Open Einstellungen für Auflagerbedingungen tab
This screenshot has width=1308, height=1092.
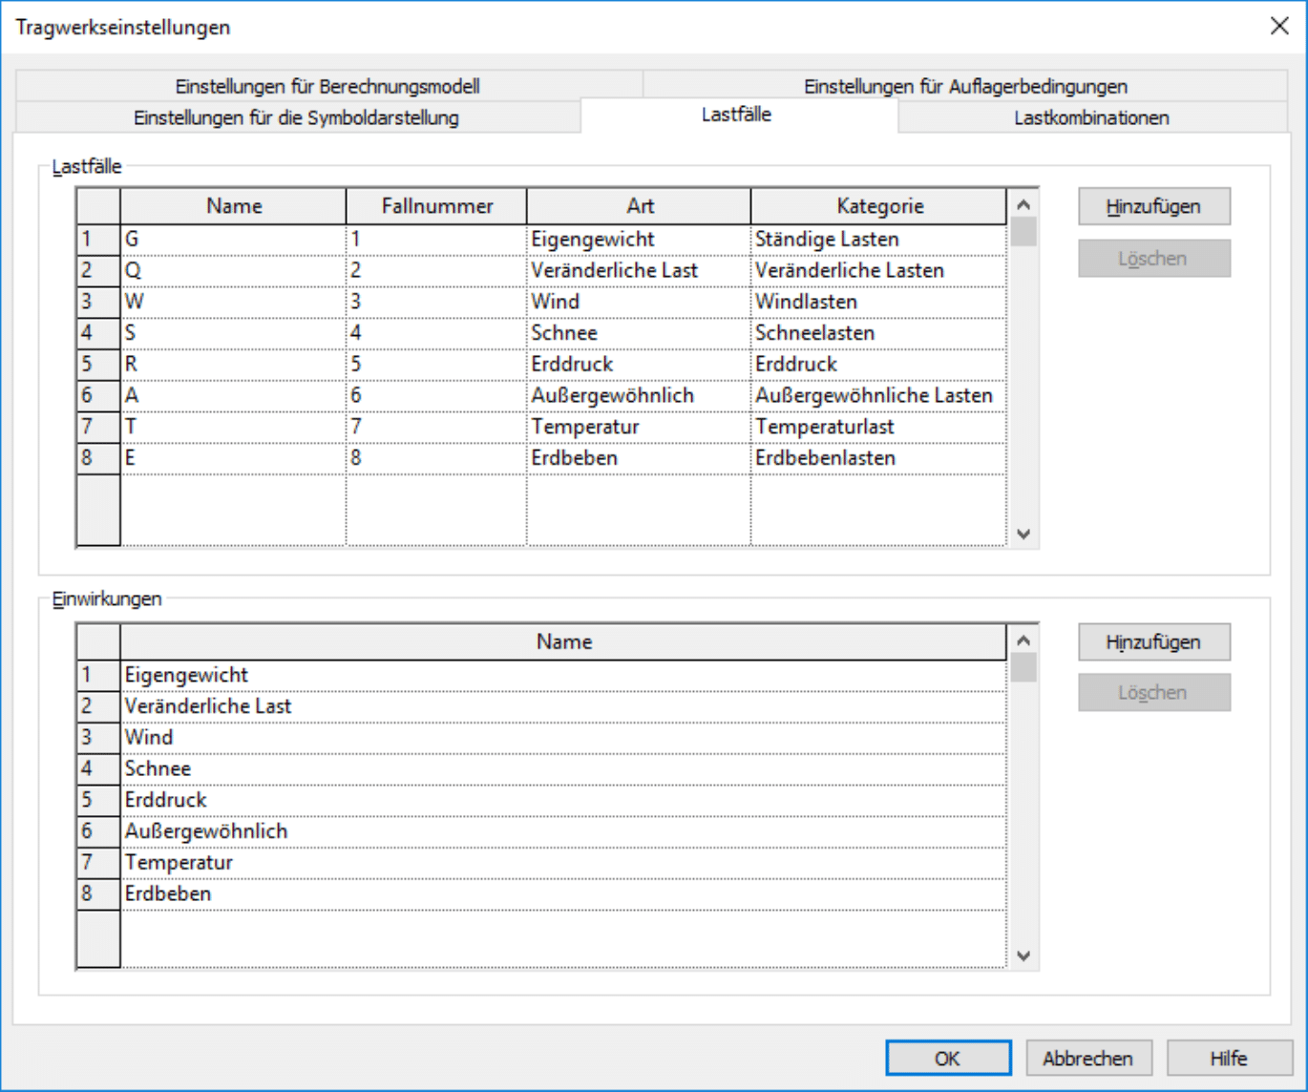click(x=964, y=86)
